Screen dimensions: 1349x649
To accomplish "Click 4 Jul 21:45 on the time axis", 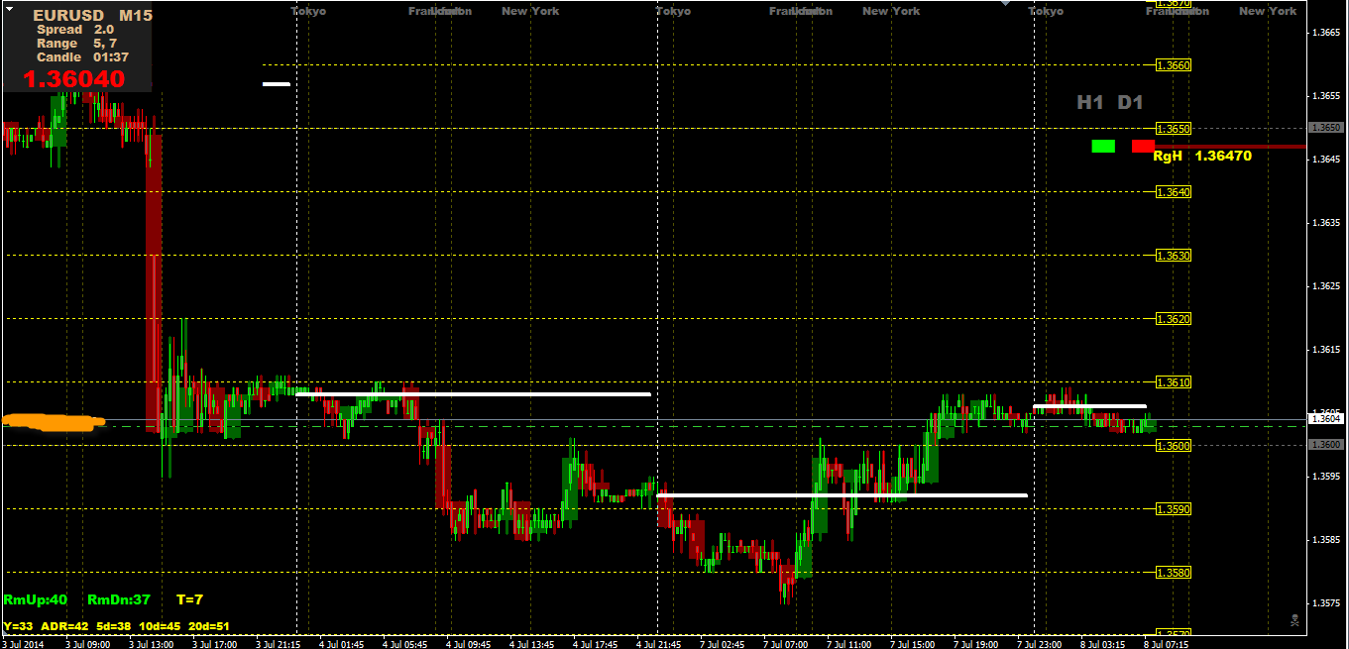I will 658,643.
